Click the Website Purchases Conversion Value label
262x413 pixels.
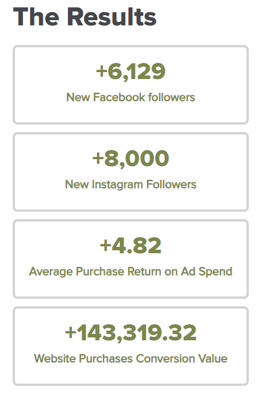pyautogui.click(x=131, y=358)
